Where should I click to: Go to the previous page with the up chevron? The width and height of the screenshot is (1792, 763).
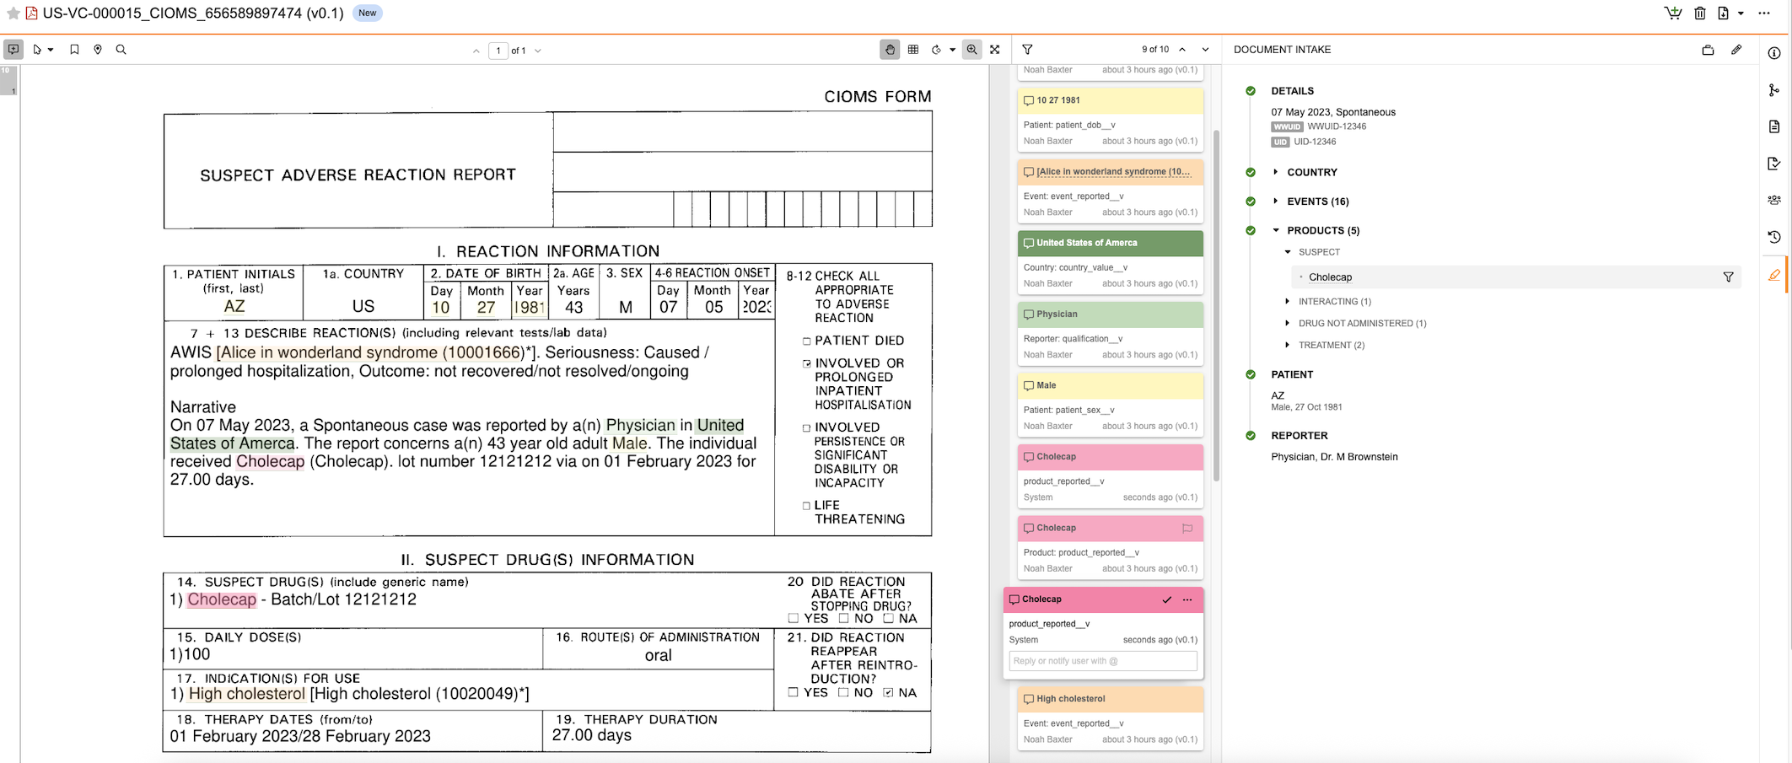click(476, 51)
